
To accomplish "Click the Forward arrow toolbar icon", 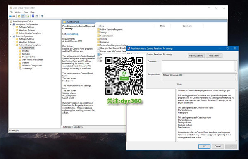I will [x=14, y=16].
